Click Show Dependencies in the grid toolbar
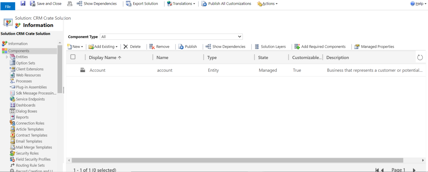The height and width of the screenshot is (172, 428). (225, 46)
